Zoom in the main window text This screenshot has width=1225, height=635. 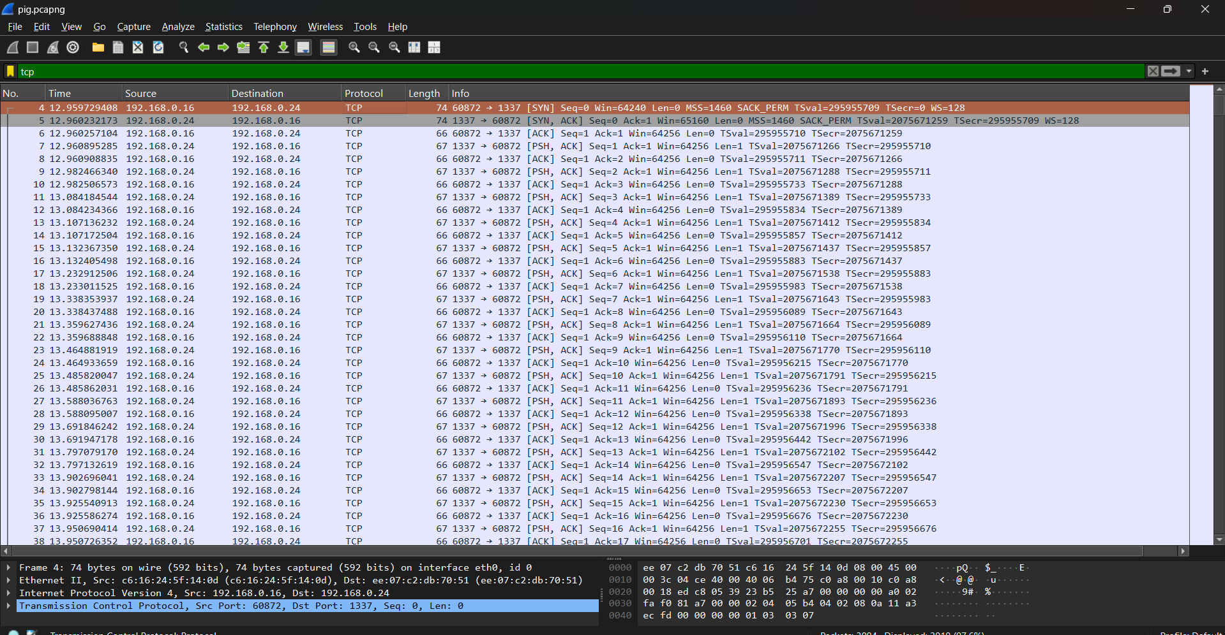click(354, 47)
